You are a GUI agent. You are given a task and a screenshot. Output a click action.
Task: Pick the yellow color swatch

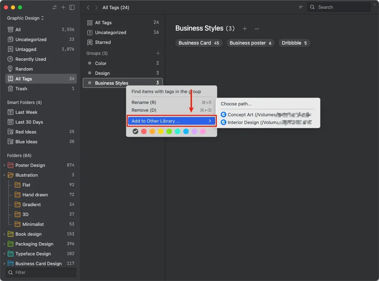161,131
